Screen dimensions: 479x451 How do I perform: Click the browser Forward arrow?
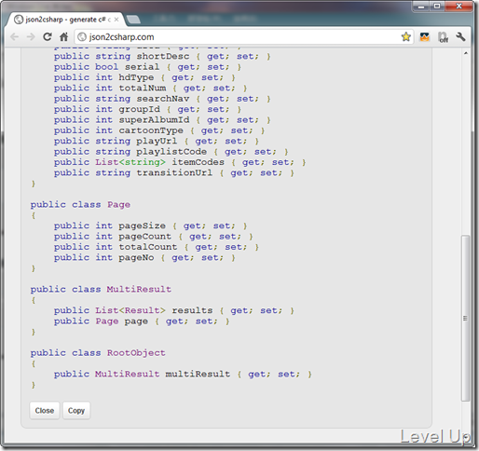click(31, 37)
